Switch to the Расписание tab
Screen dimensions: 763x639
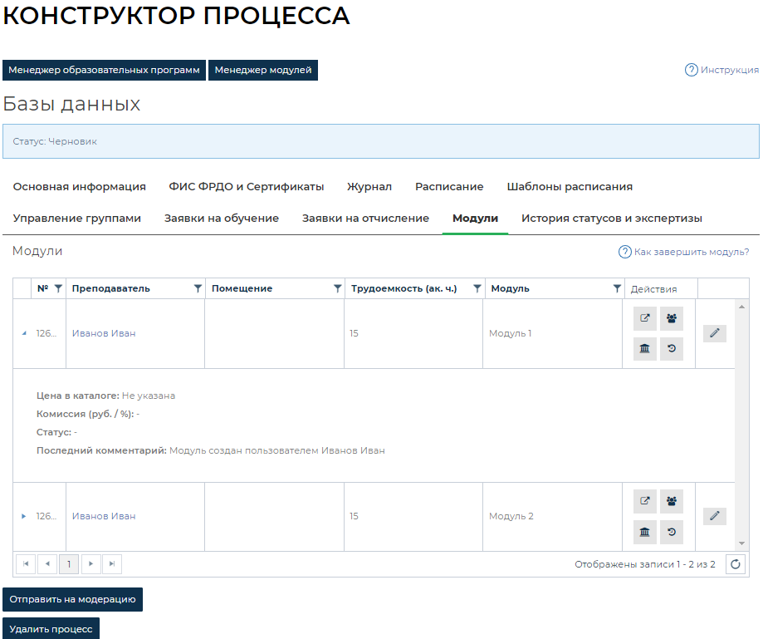click(x=449, y=187)
